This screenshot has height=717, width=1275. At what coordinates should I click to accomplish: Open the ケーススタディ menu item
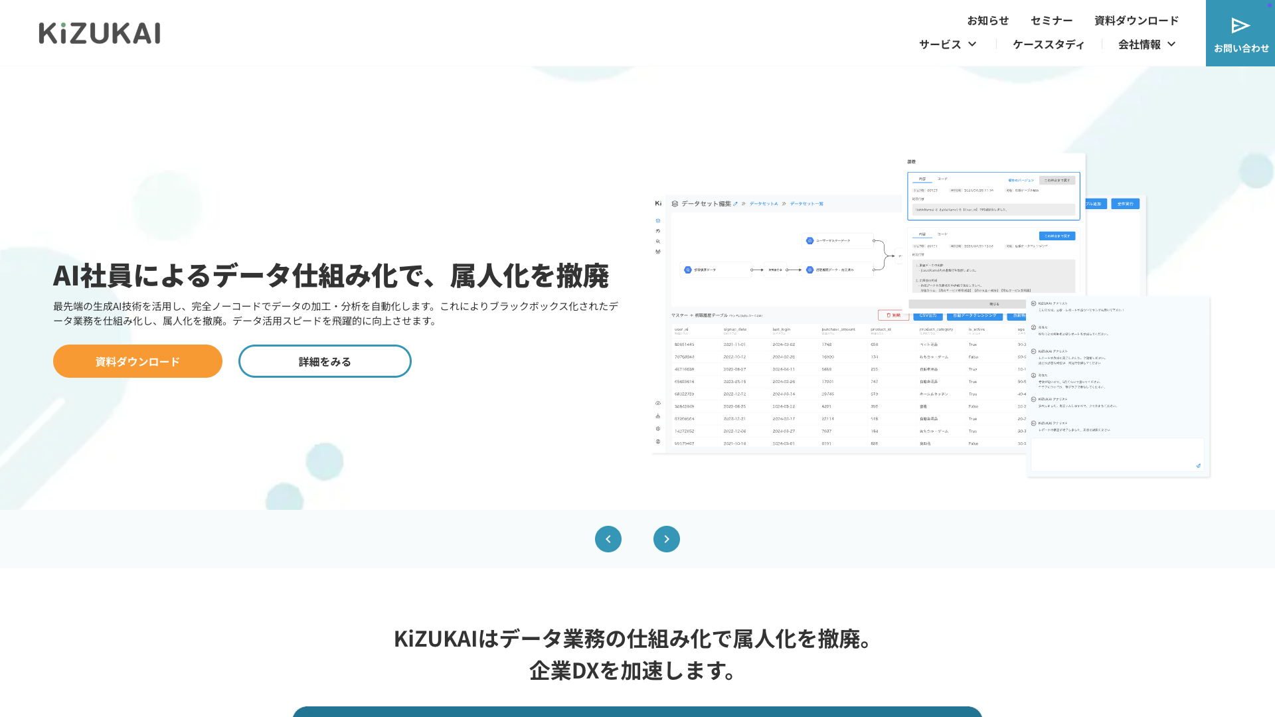(x=1049, y=44)
